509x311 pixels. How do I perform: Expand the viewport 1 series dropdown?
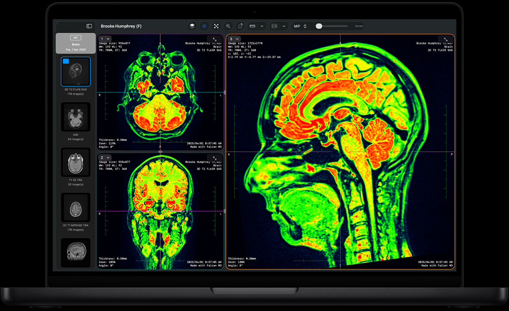pos(105,39)
